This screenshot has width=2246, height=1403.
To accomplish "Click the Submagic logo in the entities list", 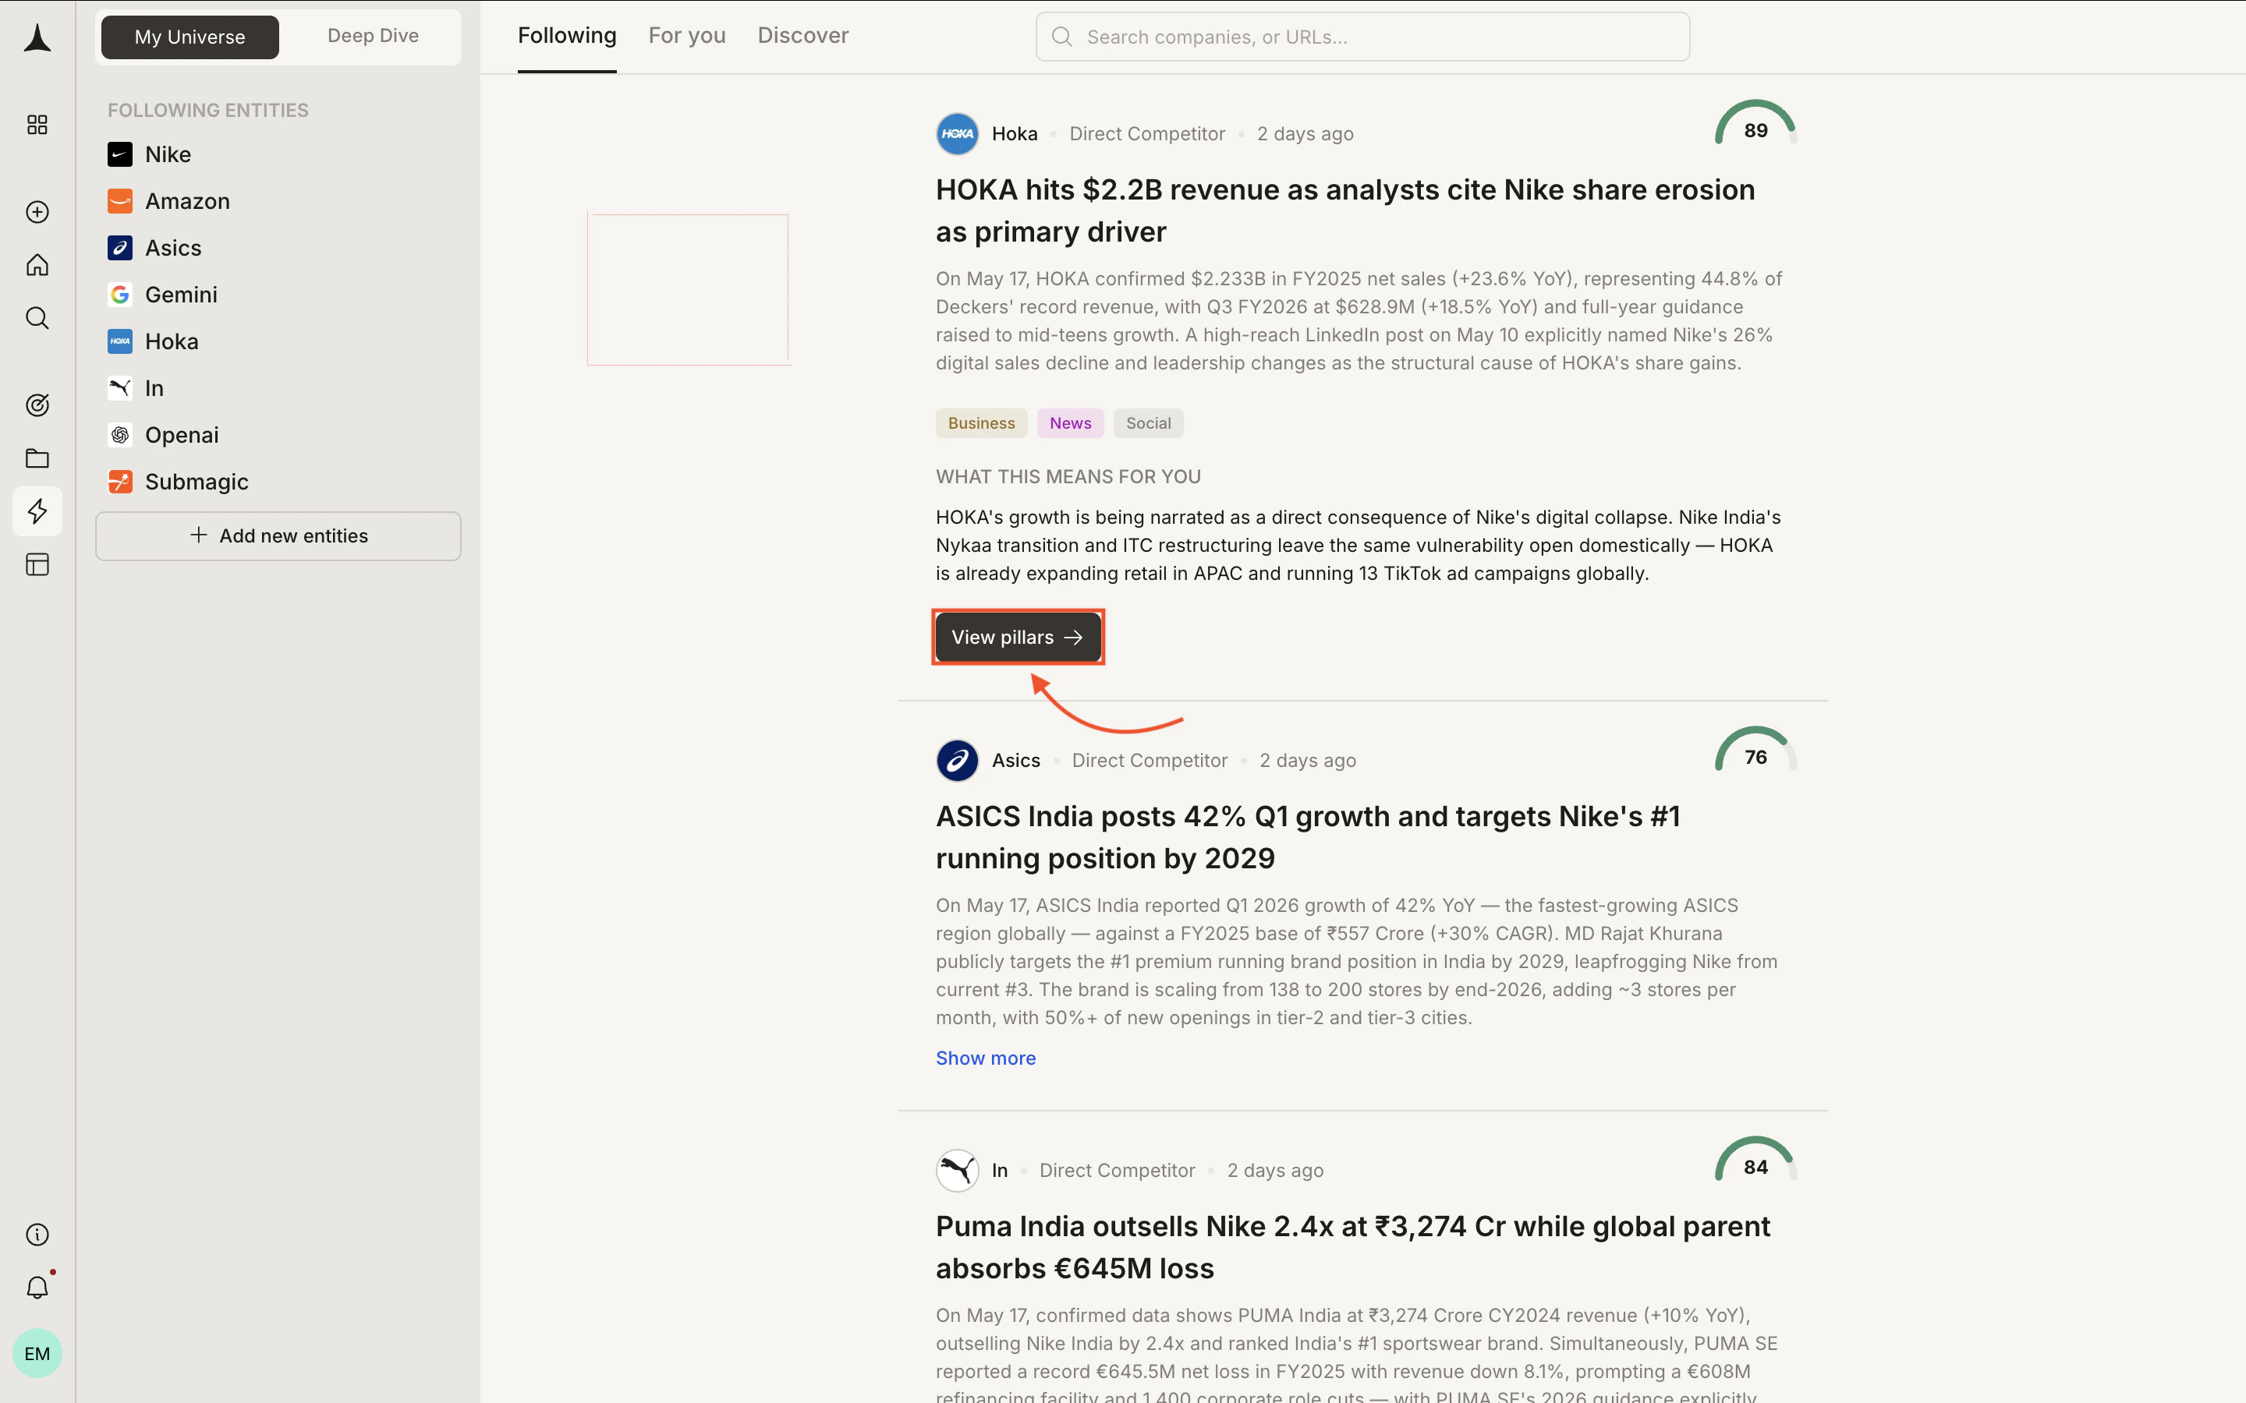I will [x=120, y=482].
